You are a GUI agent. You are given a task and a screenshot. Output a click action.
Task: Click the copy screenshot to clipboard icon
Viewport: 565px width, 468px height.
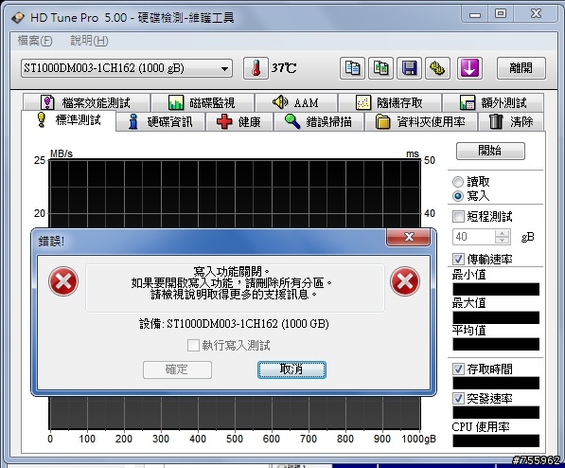pos(380,68)
